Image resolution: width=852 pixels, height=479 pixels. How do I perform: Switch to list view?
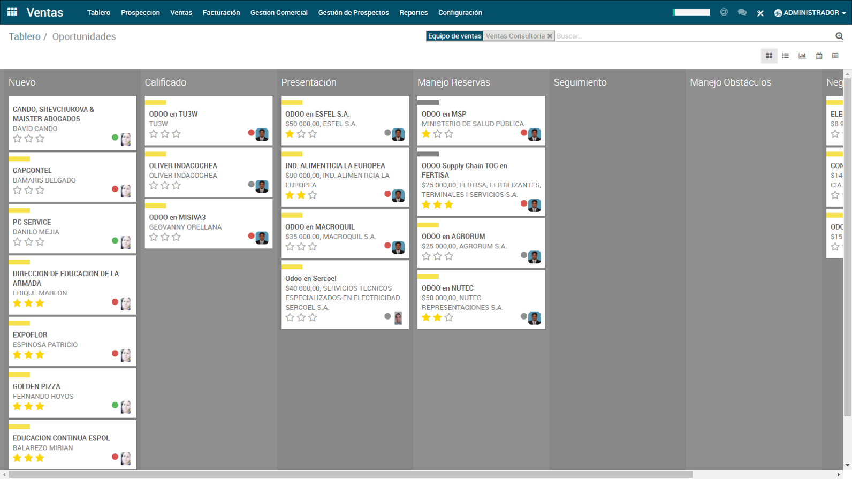786,56
